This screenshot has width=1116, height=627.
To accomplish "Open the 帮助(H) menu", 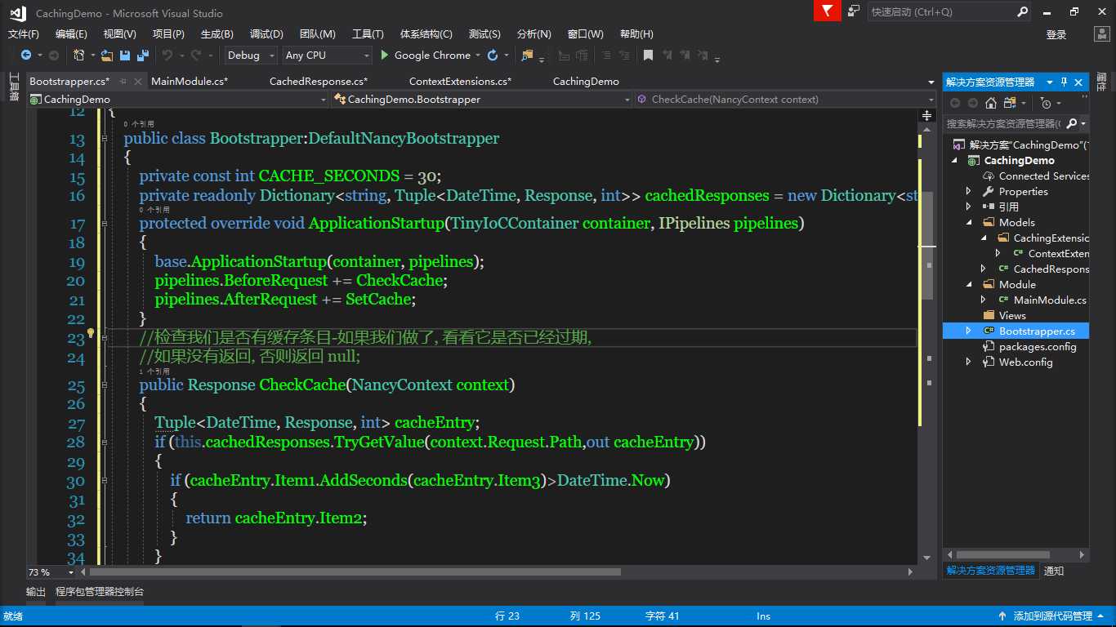I will (x=636, y=34).
